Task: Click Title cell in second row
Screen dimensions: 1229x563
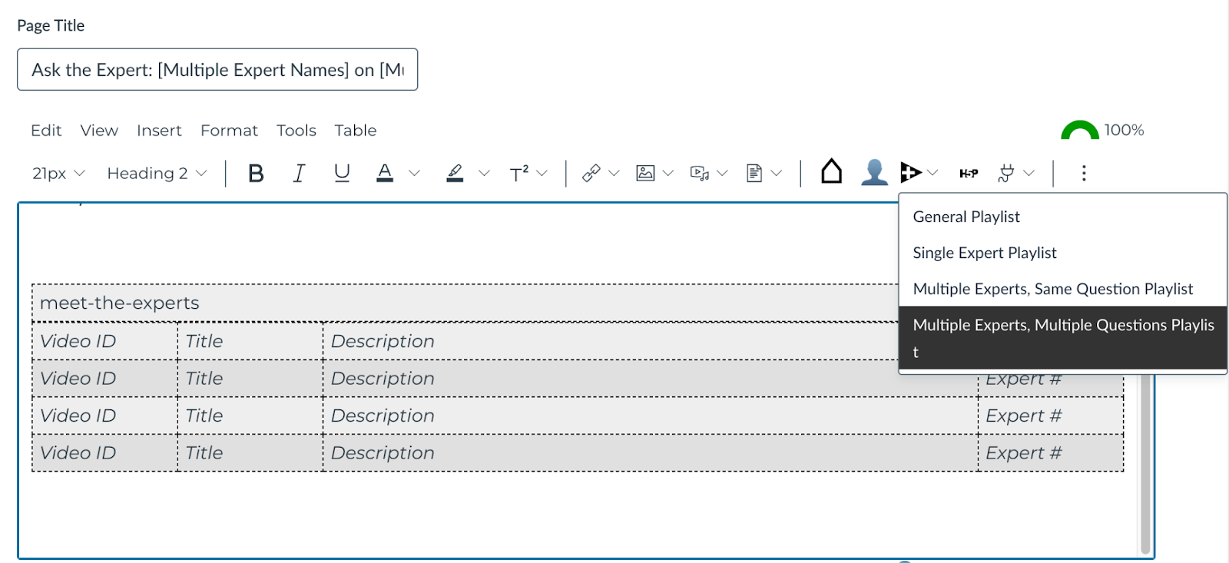Action: 250,379
